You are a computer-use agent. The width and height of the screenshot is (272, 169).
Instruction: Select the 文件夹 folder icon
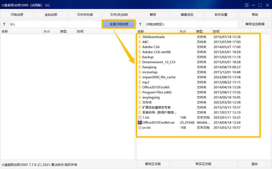pyautogui.click(x=139, y=102)
